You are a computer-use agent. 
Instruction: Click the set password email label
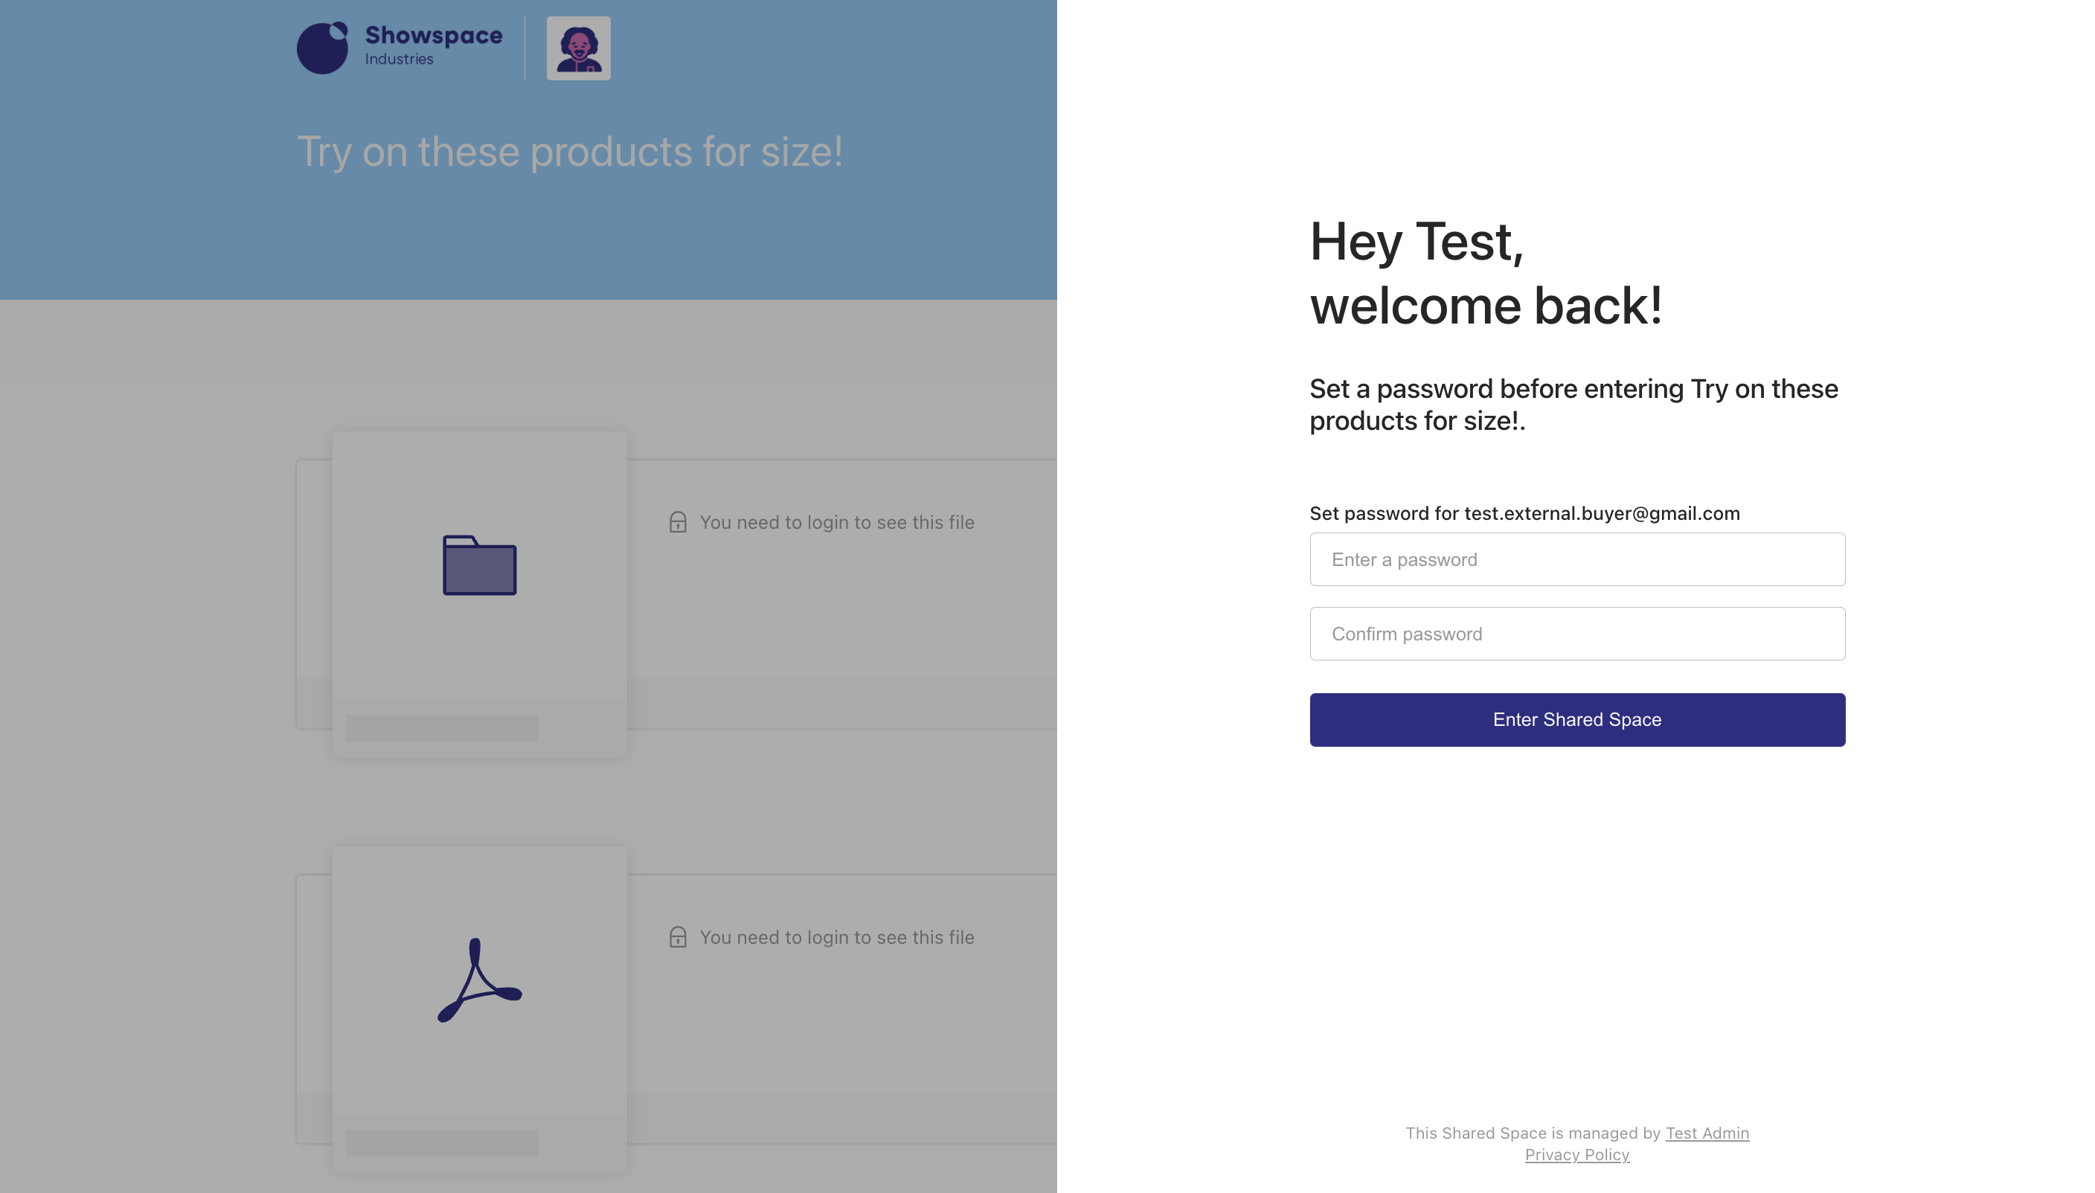pyautogui.click(x=1524, y=513)
